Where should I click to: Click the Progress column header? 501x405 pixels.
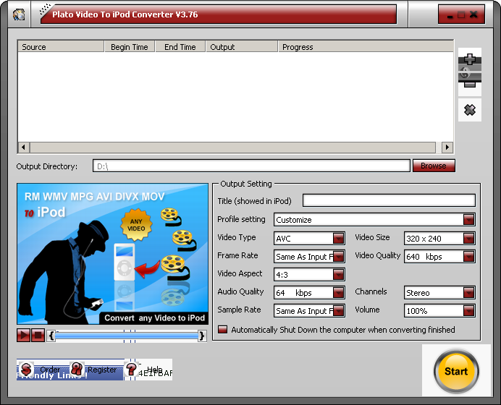tap(366, 46)
